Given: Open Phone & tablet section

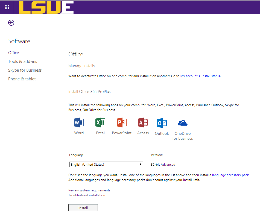Looking at the screenshot, I should click(x=22, y=79).
